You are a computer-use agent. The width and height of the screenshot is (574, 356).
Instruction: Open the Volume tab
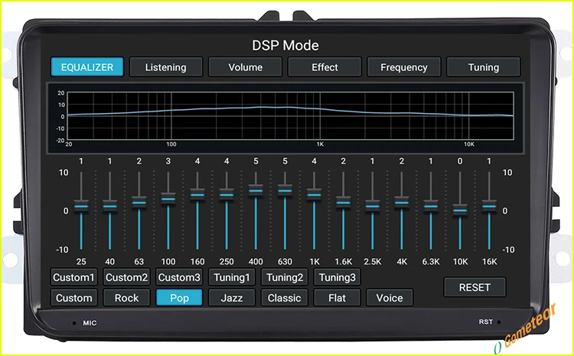(245, 67)
